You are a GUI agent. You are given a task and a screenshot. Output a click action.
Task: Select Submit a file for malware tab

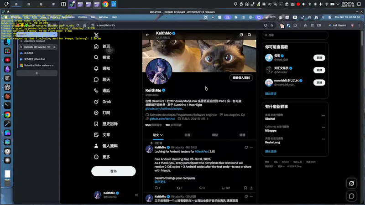[x=37, y=65]
